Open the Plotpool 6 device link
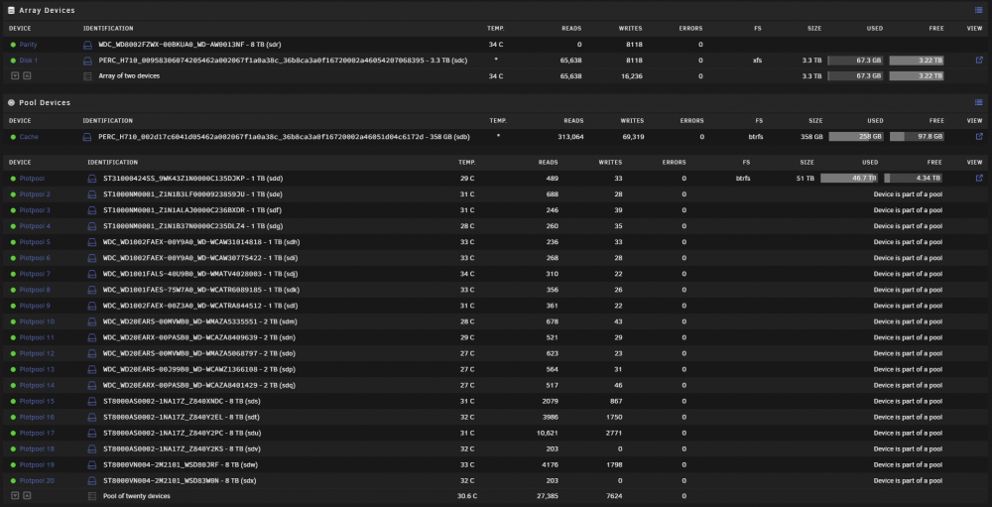This screenshot has height=507, width=992. click(35, 258)
